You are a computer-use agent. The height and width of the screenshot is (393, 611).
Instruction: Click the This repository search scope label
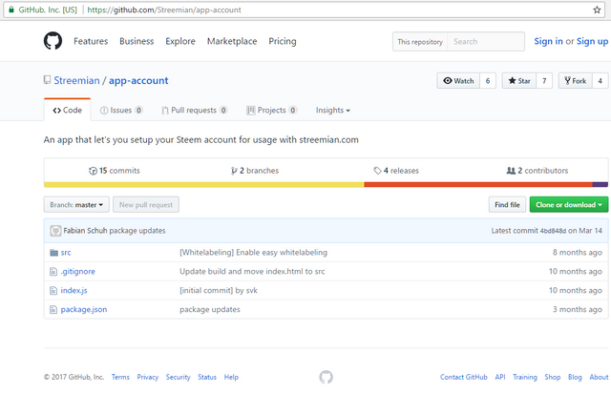click(420, 42)
